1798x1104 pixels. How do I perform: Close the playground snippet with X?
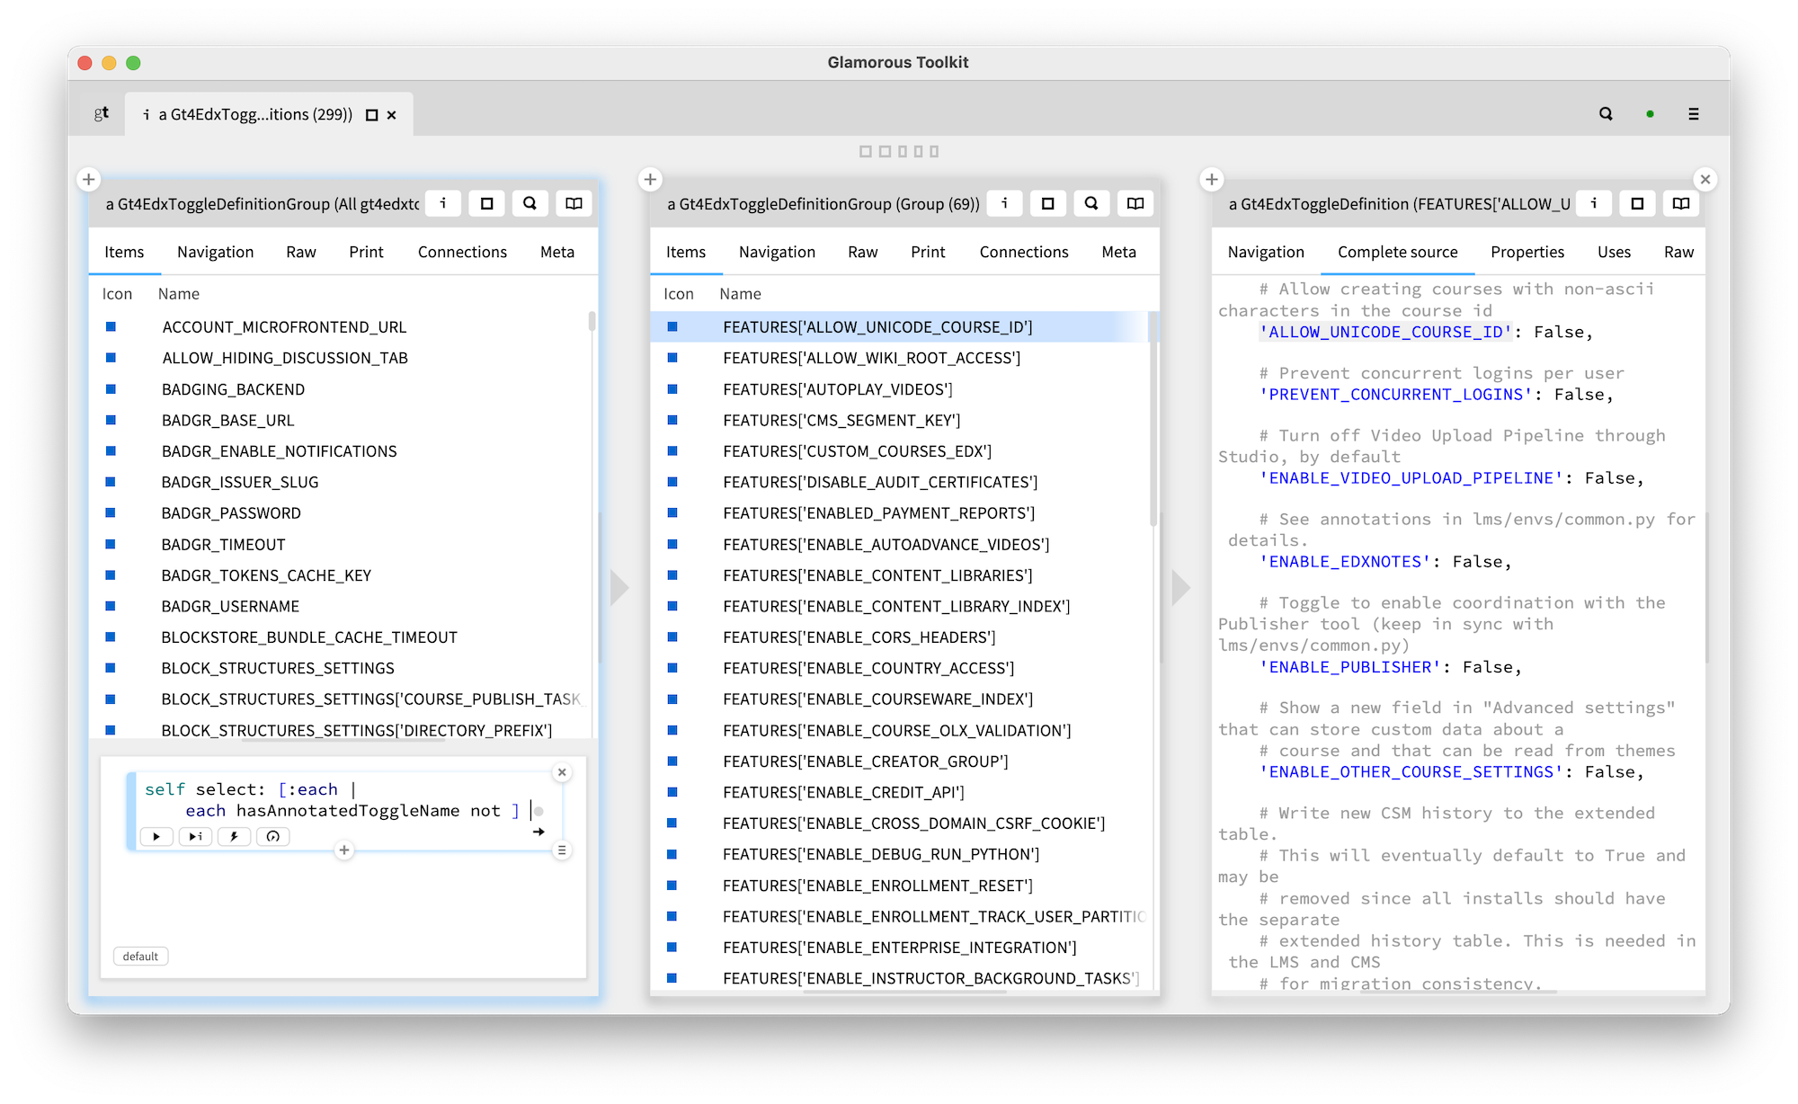(x=562, y=772)
